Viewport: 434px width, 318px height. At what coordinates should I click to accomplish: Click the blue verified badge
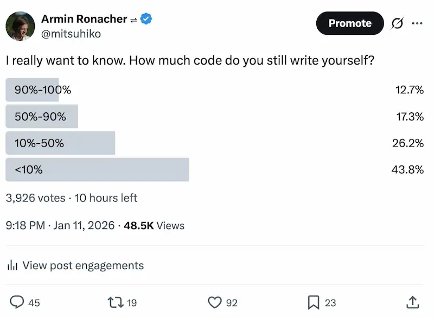tap(146, 19)
